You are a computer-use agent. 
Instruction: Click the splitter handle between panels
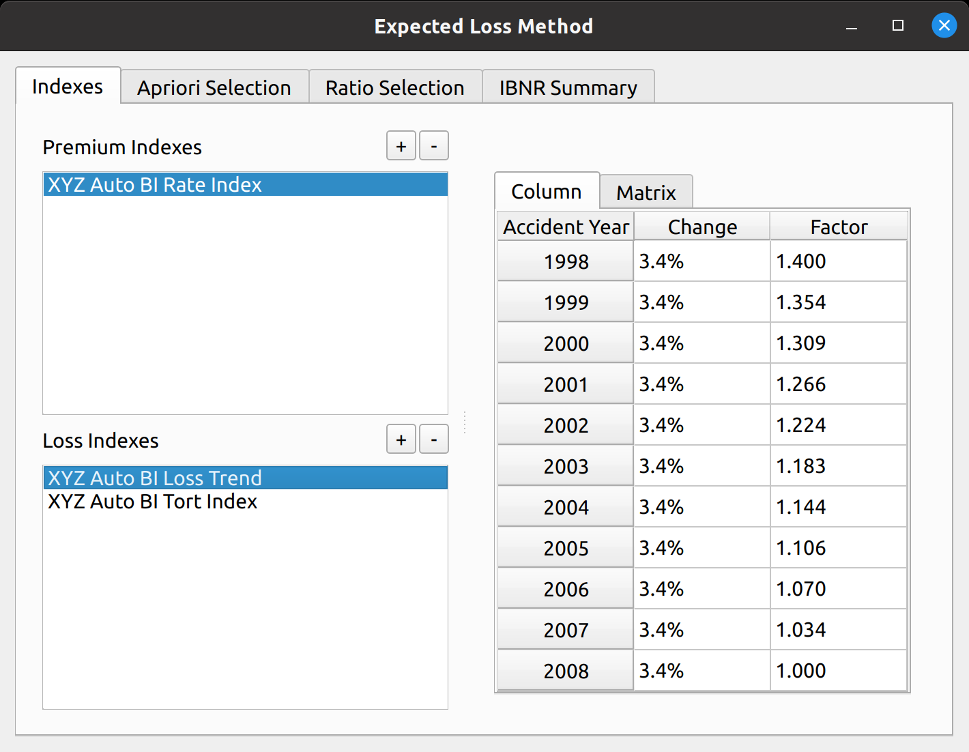tap(465, 423)
